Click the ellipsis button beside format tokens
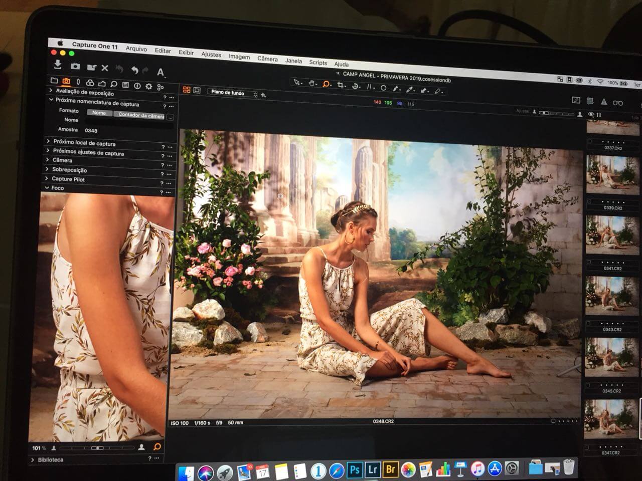 coord(170,117)
